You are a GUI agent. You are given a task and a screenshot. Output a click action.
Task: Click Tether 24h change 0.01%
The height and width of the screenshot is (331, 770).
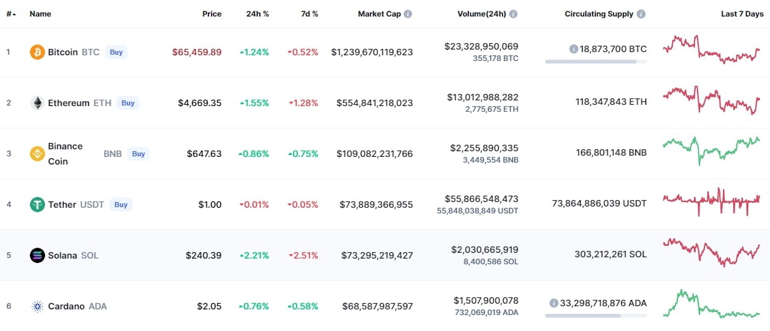(x=254, y=205)
